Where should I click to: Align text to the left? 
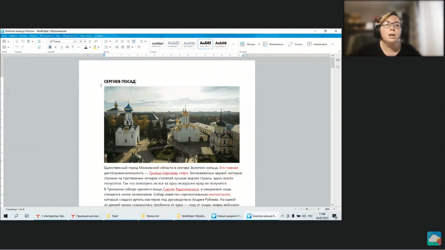[116, 41]
